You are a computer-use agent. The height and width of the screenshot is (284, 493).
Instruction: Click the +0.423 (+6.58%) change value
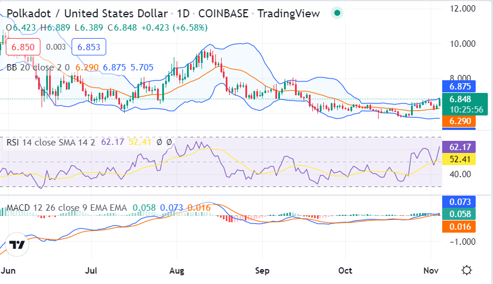pyautogui.click(x=174, y=28)
